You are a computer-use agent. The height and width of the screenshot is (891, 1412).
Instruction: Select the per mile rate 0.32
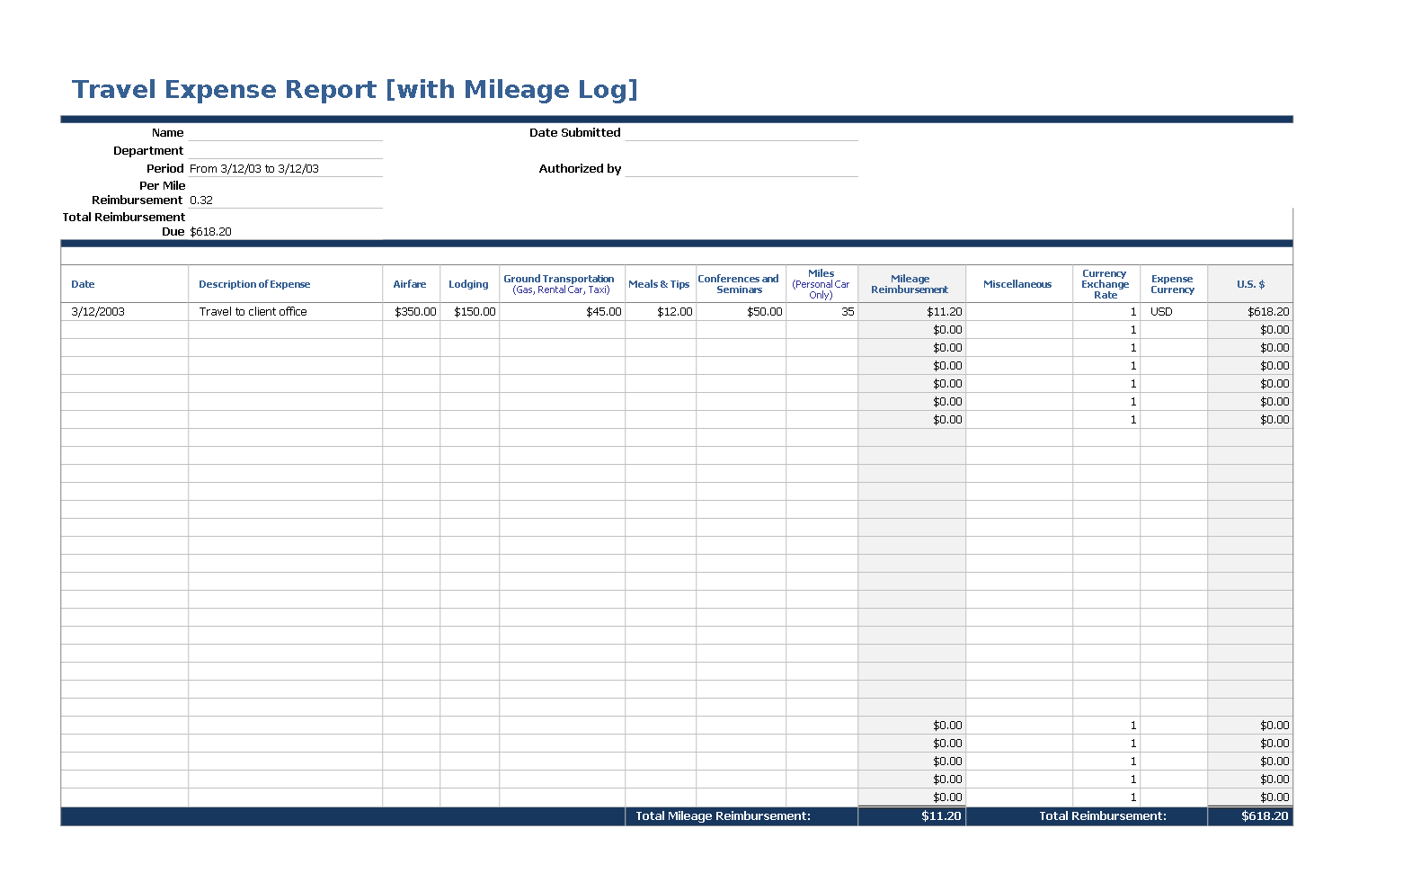(201, 200)
